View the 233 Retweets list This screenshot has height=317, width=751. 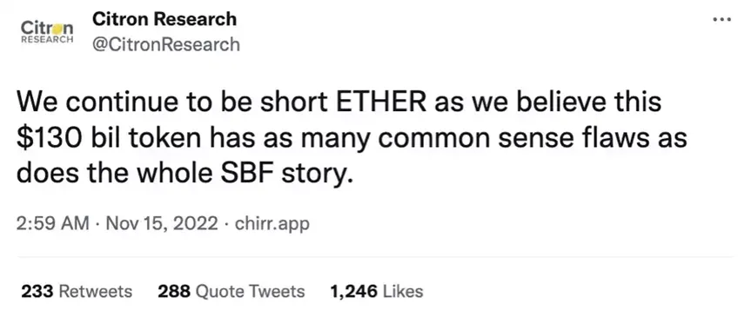pos(77,291)
